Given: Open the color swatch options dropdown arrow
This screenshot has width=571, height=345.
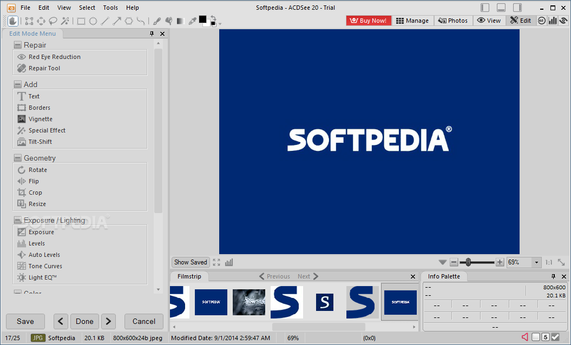Looking at the screenshot, I should click(220, 24).
